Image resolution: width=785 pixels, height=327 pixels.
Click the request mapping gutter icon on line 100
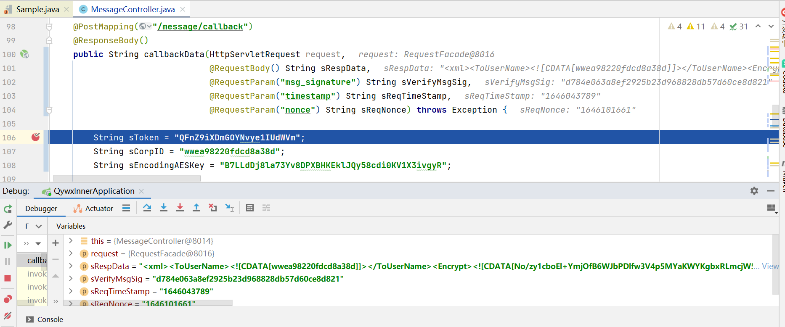click(x=25, y=54)
